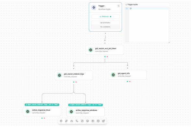Click the workflow connector icon in bottom toolbar
Viewport: 191px width, 130px height.
click(x=77, y=121)
